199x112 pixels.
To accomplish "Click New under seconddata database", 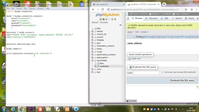I will 102,63.
